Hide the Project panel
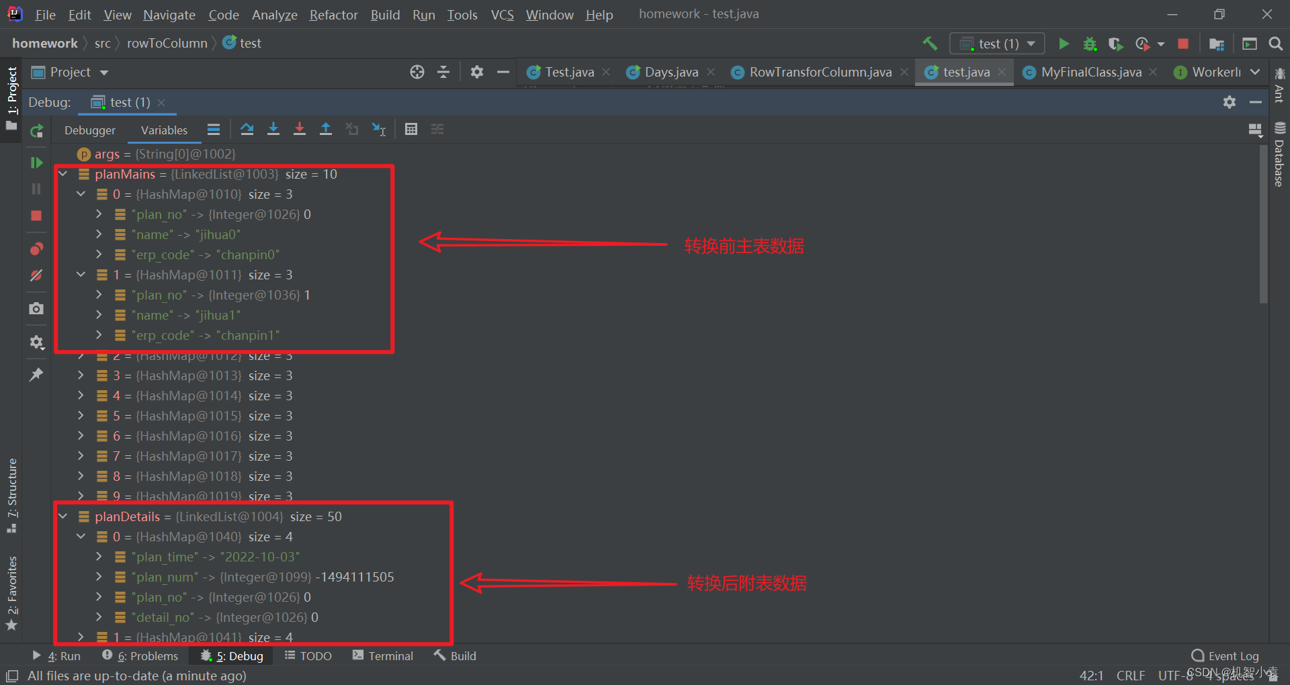1290x685 pixels. 503,72
